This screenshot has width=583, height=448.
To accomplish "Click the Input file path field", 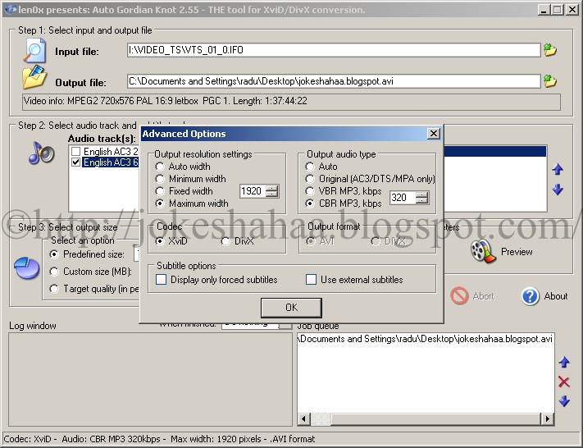I will [334, 50].
